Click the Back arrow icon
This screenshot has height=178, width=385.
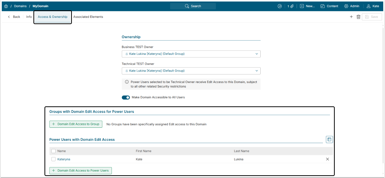pos(9,17)
